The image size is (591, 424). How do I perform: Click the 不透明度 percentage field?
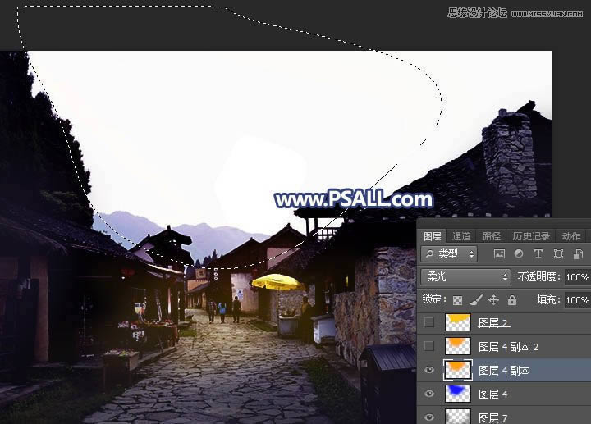pyautogui.click(x=577, y=277)
